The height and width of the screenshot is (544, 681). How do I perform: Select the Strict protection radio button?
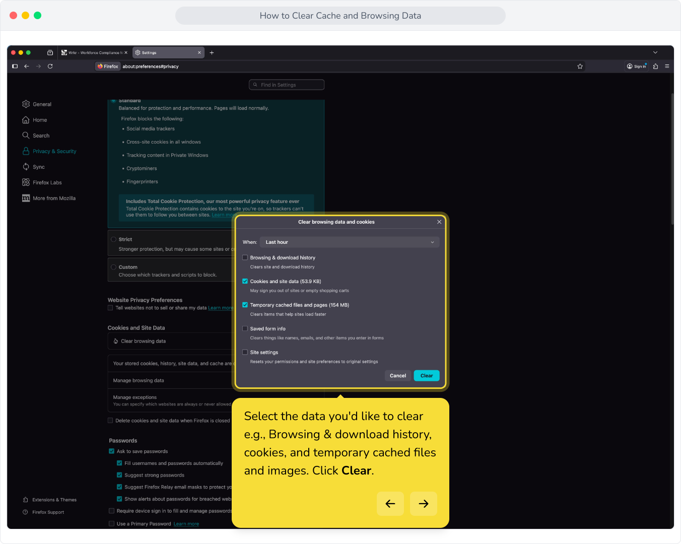click(114, 239)
